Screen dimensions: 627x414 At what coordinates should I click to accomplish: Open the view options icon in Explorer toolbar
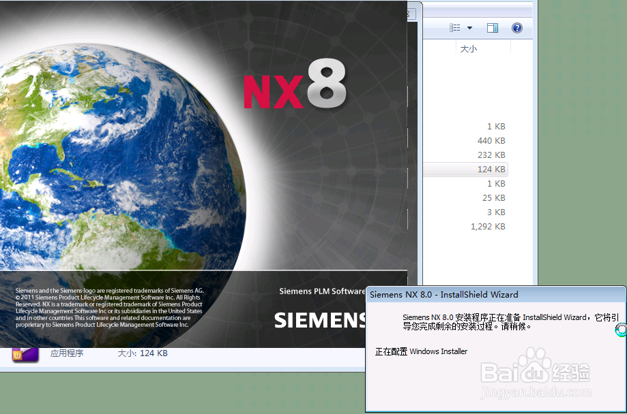454,27
